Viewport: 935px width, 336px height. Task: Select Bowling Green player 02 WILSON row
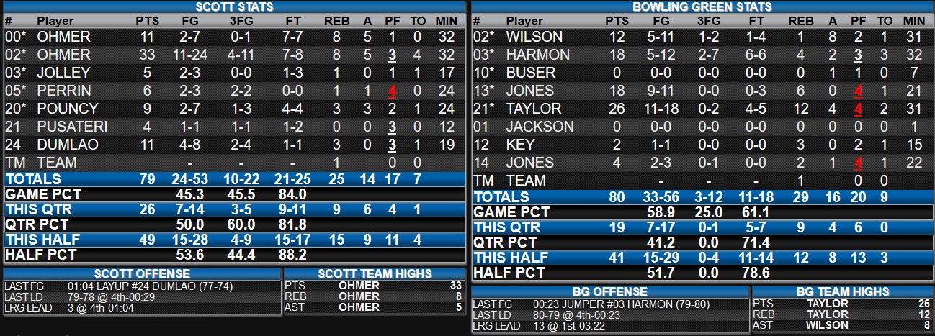click(702, 37)
